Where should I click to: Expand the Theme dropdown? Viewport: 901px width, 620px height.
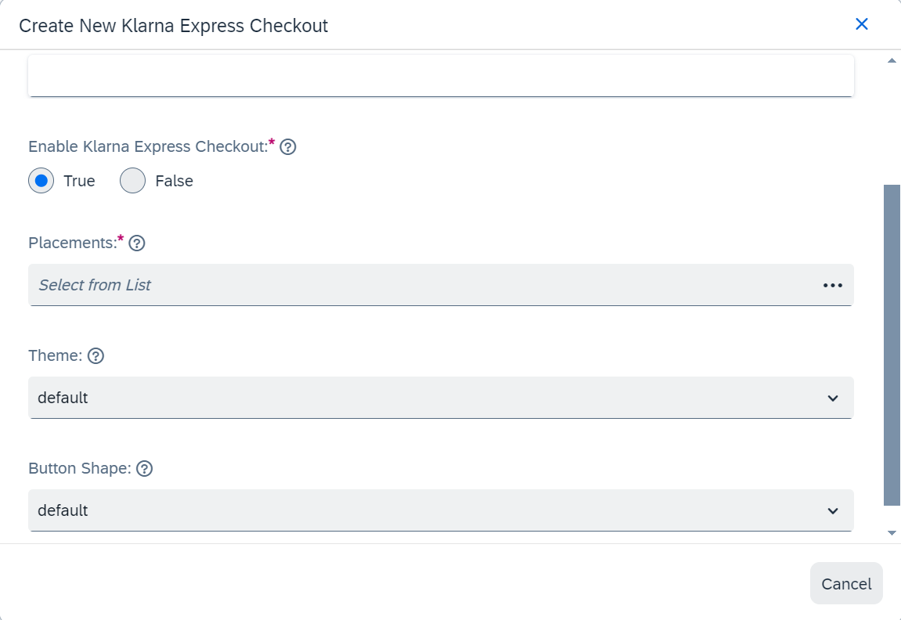click(x=441, y=398)
